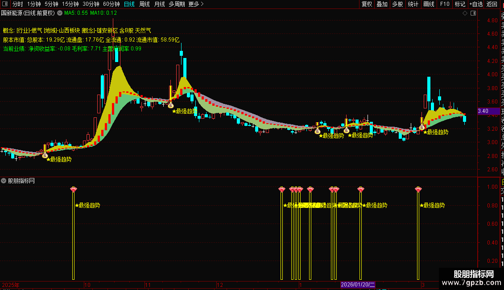Click money bag signal icon near November

click(x=171, y=105)
